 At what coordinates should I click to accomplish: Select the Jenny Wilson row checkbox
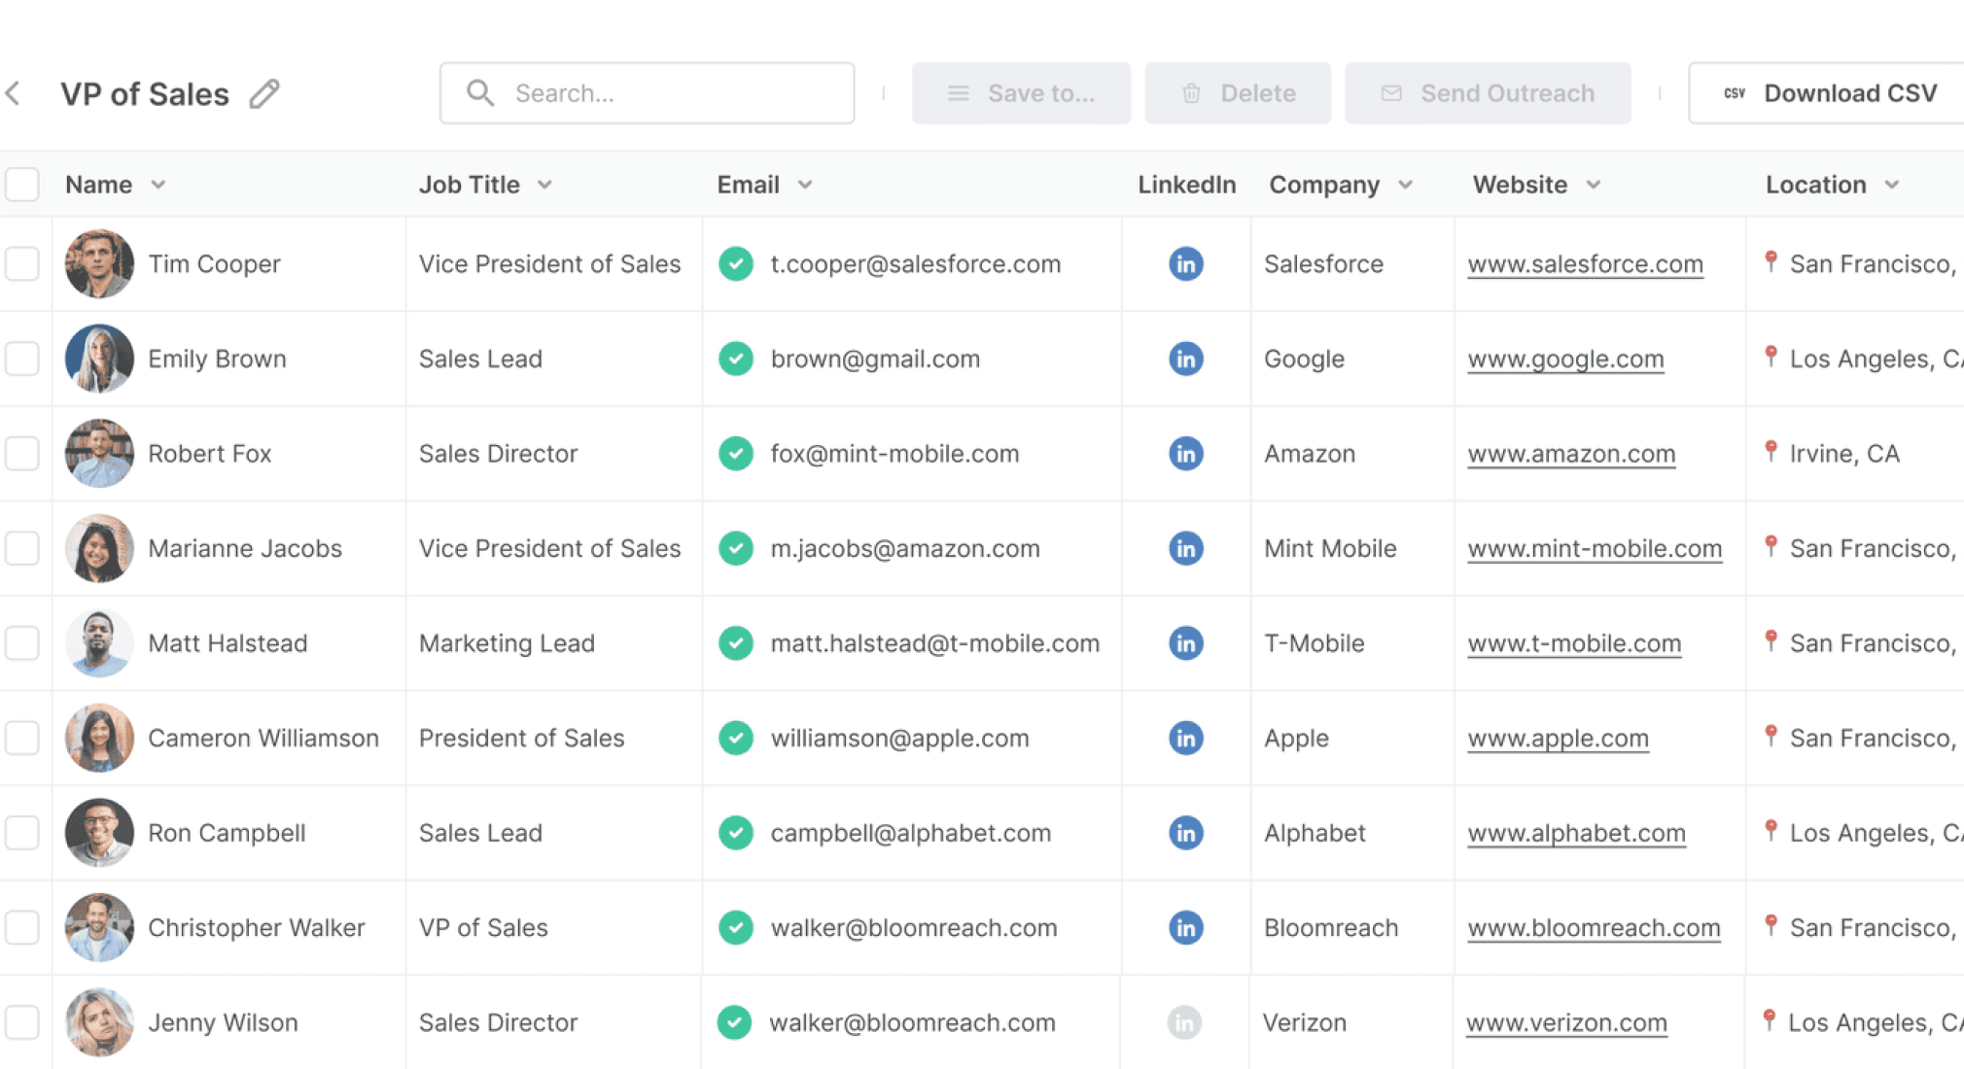coord(21,1022)
